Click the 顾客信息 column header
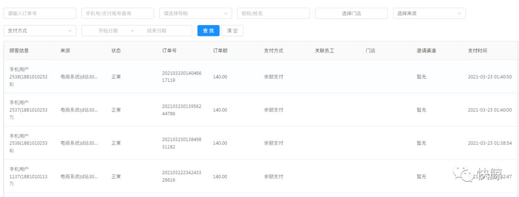Screen dimensions: 519x197 click(x=18, y=50)
